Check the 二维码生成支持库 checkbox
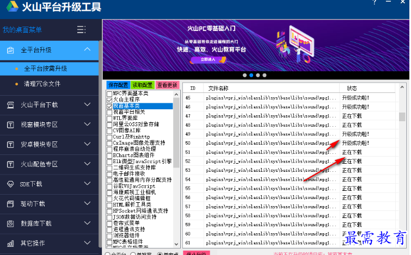Image resolution: width=411 pixels, height=255 pixels. 109,168
